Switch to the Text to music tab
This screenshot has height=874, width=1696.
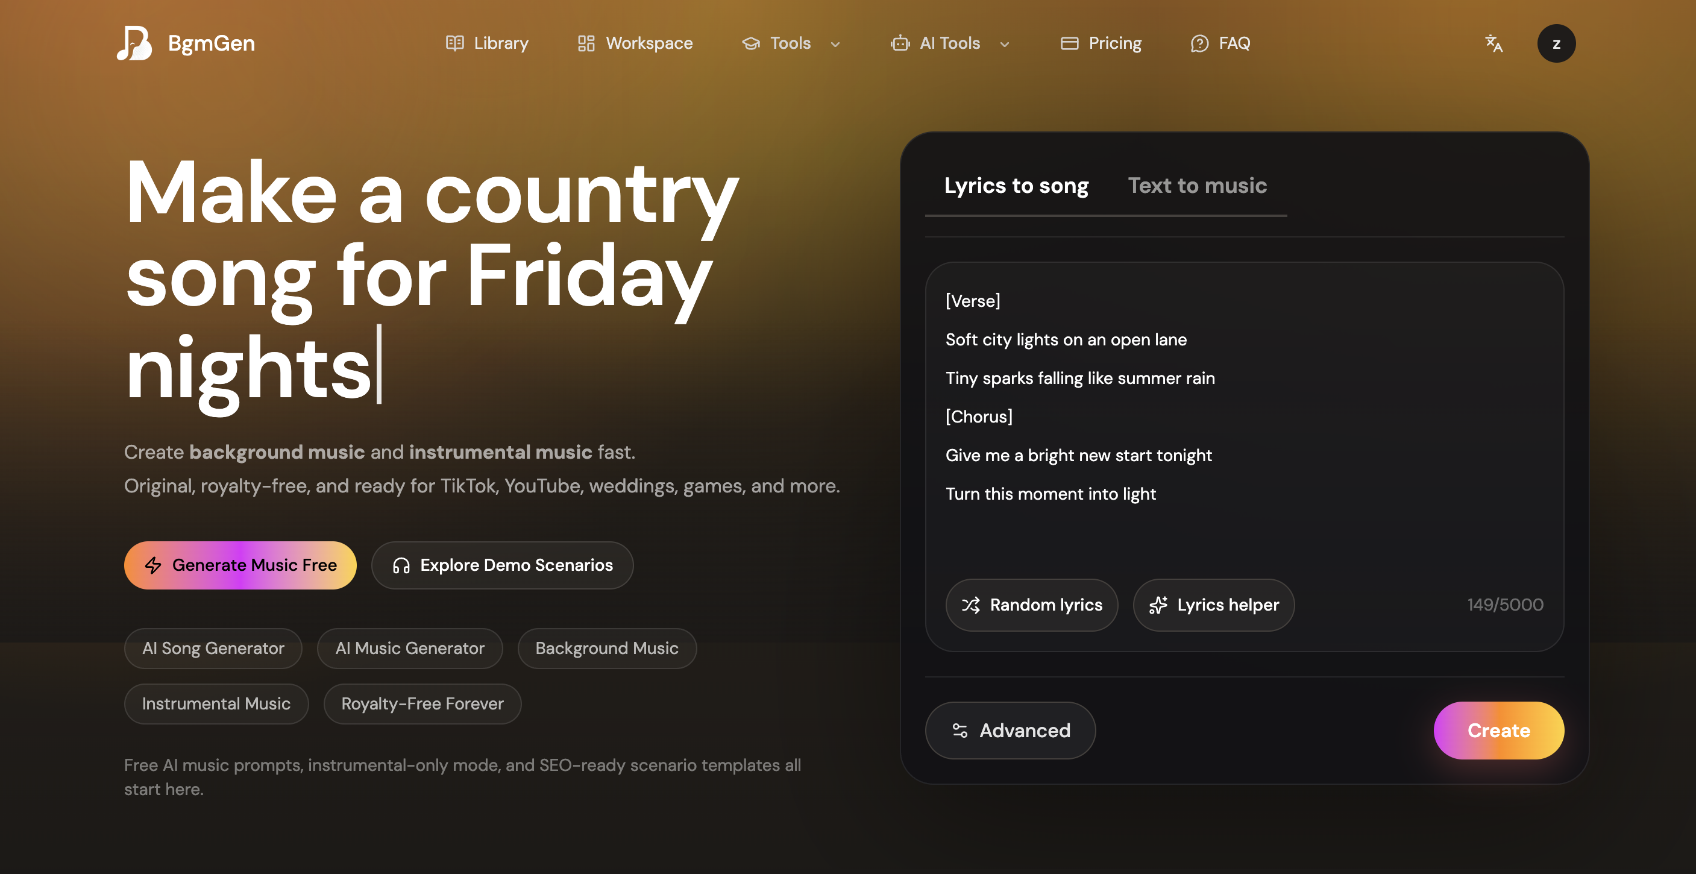[1196, 186]
